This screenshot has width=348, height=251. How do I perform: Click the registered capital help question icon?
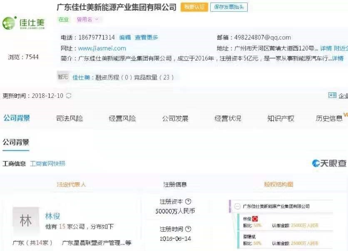(188, 201)
